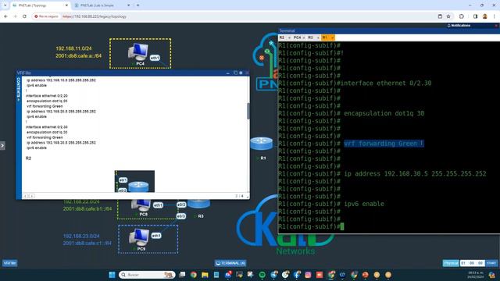Open the browser extensions icon

pos(462,16)
